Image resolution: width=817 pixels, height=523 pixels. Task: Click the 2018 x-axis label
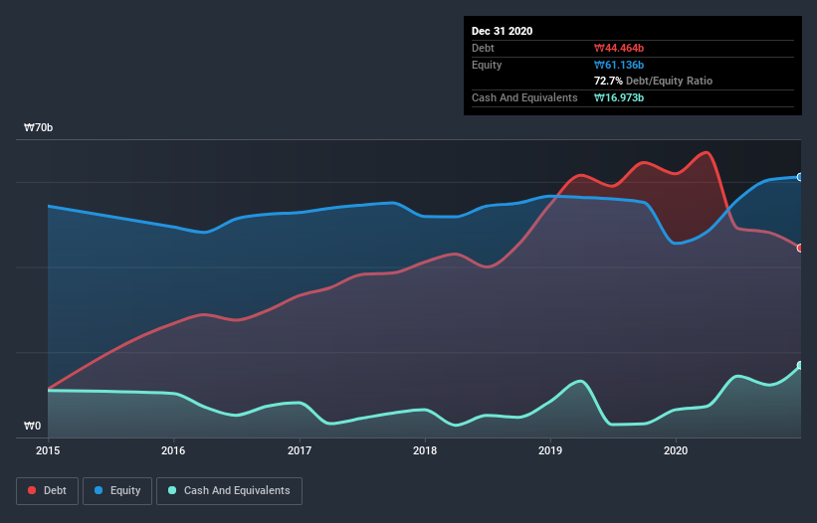coord(425,450)
